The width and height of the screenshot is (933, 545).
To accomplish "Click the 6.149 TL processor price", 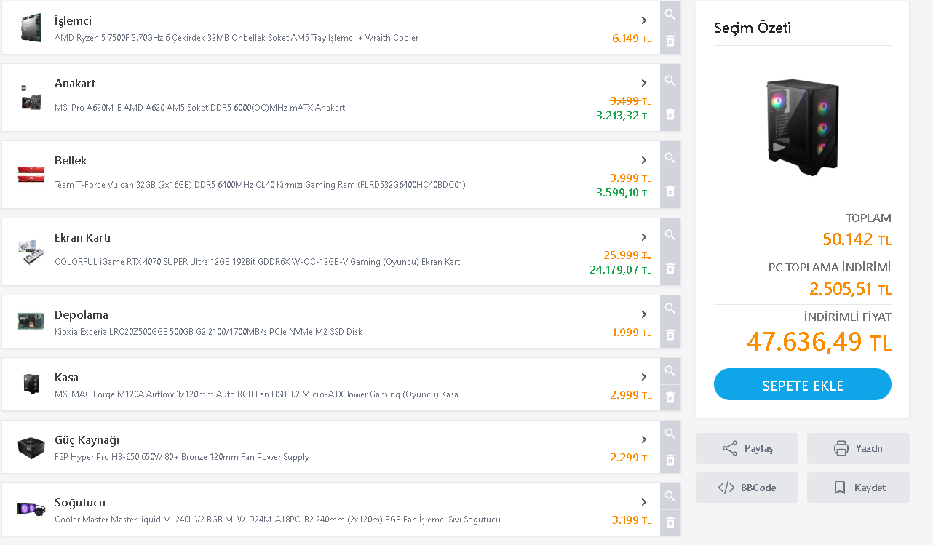I will (632, 39).
